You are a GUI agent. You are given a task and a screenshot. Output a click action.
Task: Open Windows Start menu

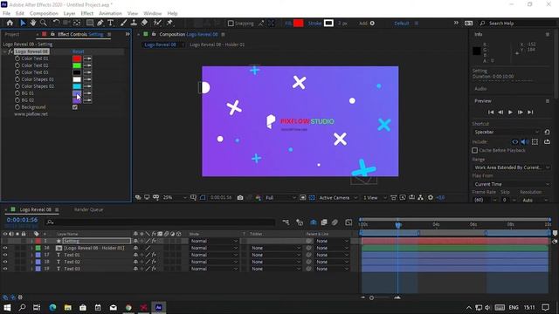pos(7,307)
